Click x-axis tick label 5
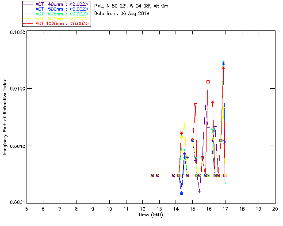This screenshot has width=283, height=226. pos(27,209)
